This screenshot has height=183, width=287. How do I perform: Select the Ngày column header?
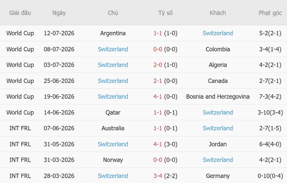click(59, 13)
